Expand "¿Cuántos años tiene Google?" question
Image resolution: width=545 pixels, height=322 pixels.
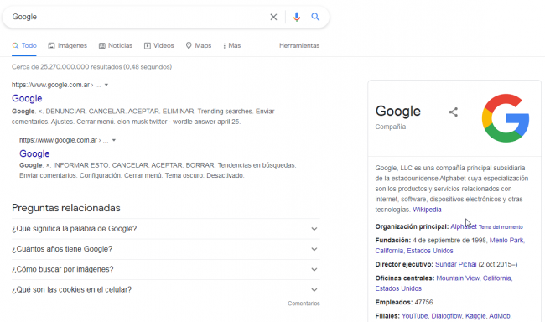[166, 249]
